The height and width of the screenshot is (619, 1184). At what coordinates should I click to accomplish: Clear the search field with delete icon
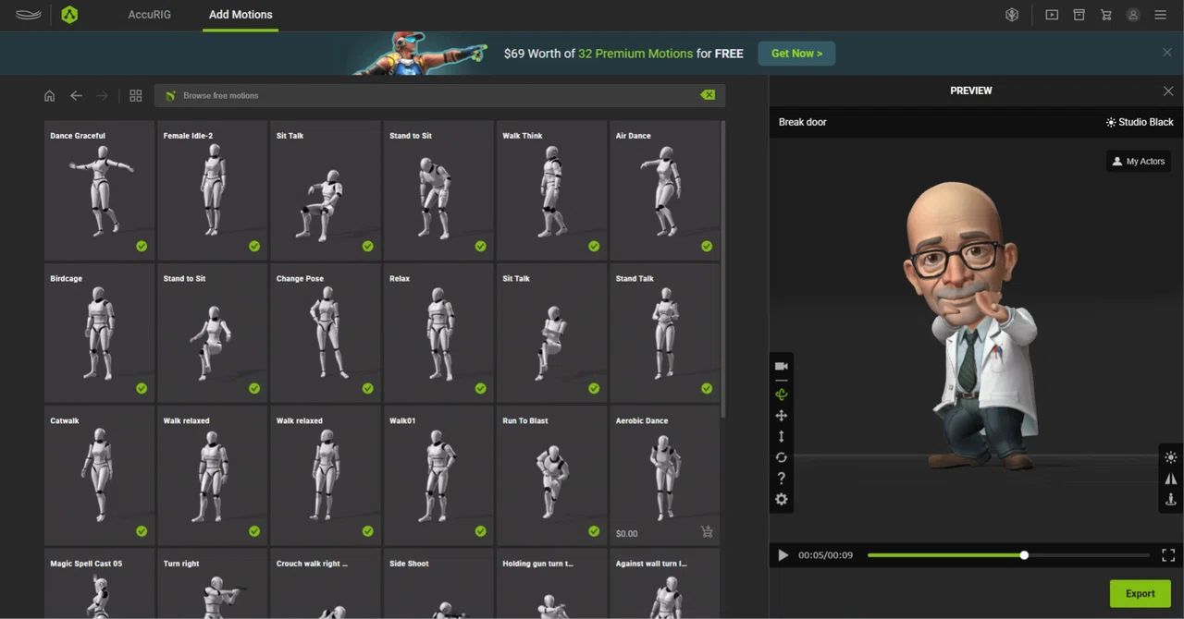tap(708, 95)
